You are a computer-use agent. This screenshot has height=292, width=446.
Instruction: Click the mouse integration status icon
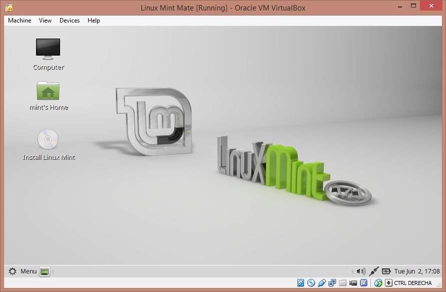click(378, 283)
